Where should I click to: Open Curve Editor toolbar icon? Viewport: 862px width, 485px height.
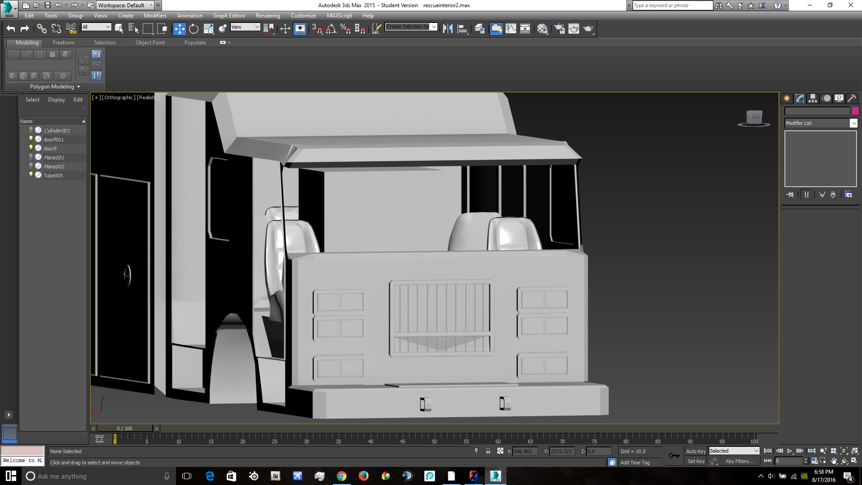(511, 29)
